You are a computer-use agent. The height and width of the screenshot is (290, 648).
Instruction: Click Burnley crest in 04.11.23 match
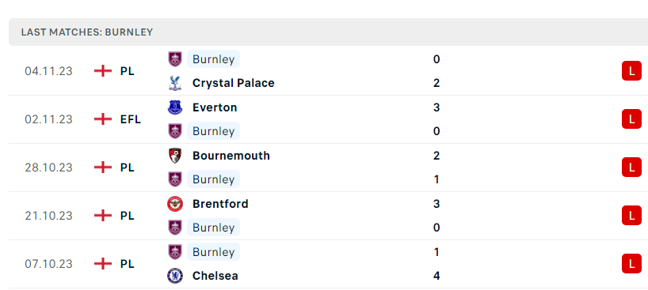pos(175,59)
